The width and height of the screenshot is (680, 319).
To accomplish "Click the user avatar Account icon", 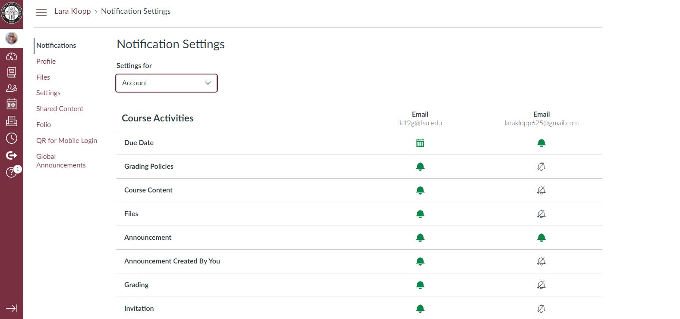I will (12, 38).
